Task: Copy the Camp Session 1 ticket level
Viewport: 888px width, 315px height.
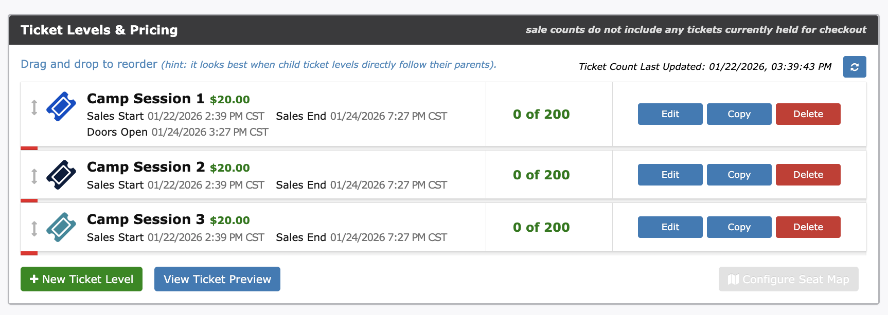Action: click(x=739, y=114)
